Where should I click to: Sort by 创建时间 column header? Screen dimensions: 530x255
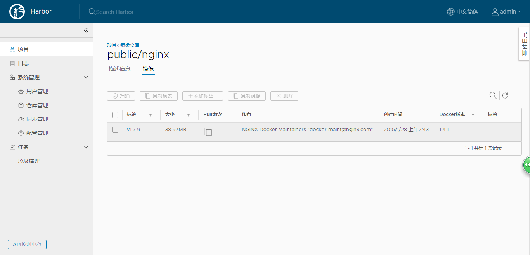tap(393, 114)
